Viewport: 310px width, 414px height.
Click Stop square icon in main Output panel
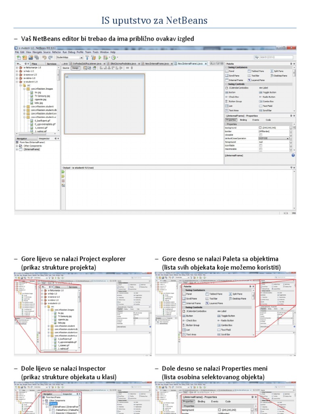(63, 181)
